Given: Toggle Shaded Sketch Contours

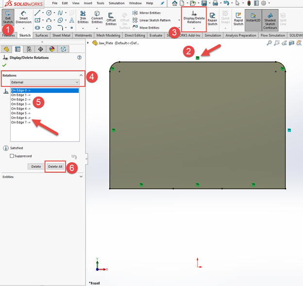Looking at the screenshot, I should click(x=270, y=20).
